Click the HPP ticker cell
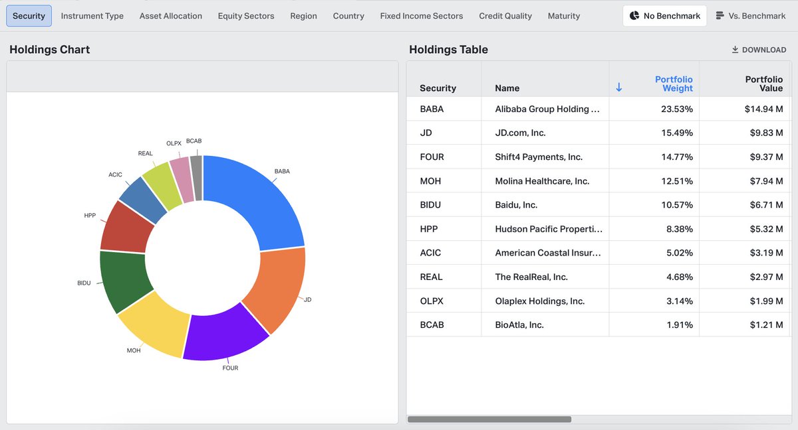Image resolution: width=798 pixels, height=430 pixels. 444,229
